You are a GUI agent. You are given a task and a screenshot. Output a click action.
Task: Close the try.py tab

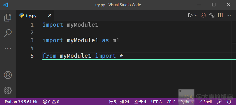49,16
